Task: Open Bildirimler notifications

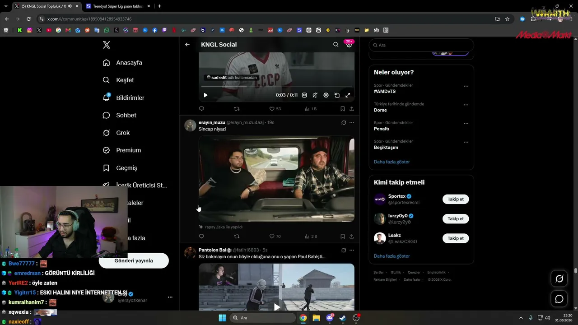Action: click(x=123, y=97)
